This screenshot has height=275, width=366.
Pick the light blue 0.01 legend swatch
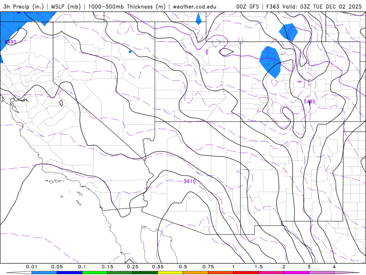point(44,273)
